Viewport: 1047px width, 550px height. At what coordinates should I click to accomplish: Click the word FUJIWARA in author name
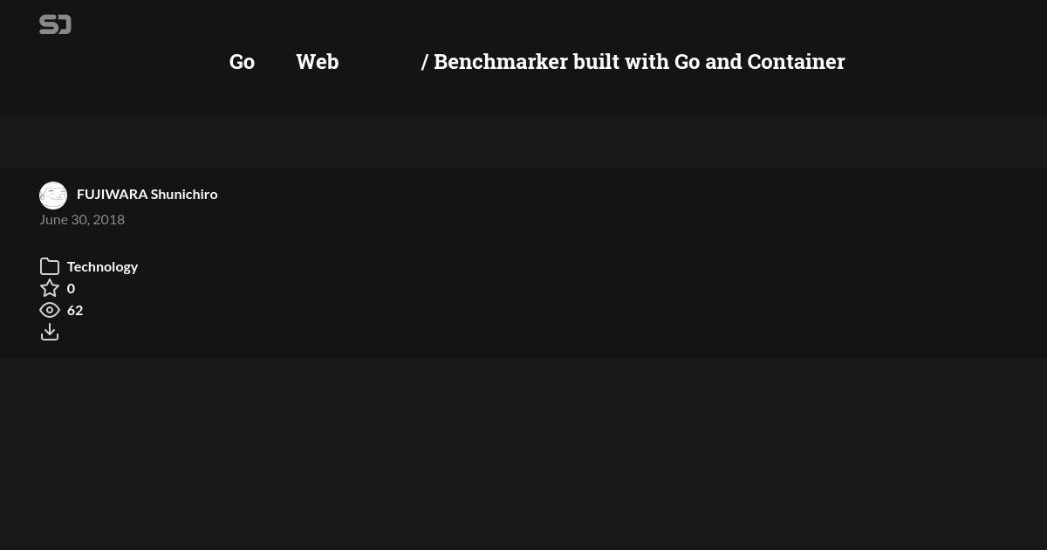coord(113,194)
